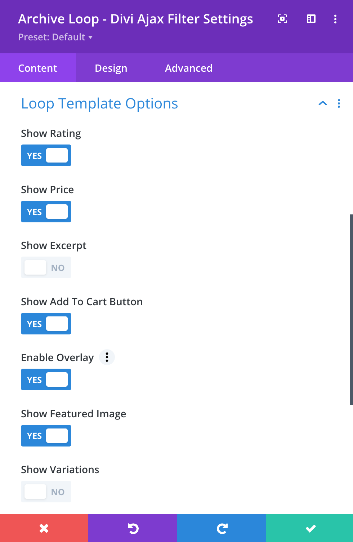Enable the Show Variations toggle
Viewport: 353px width, 542px height.
click(x=46, y=492)
